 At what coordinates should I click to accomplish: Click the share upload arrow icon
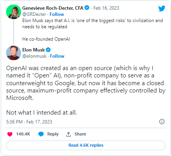(68, 134)
